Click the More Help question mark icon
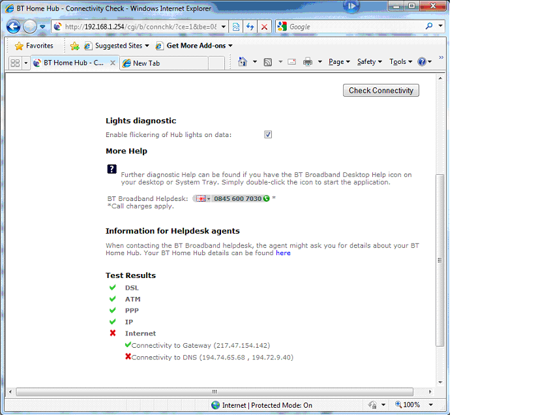The width and height of the screenshot is (534, 415). click(111, 169)
